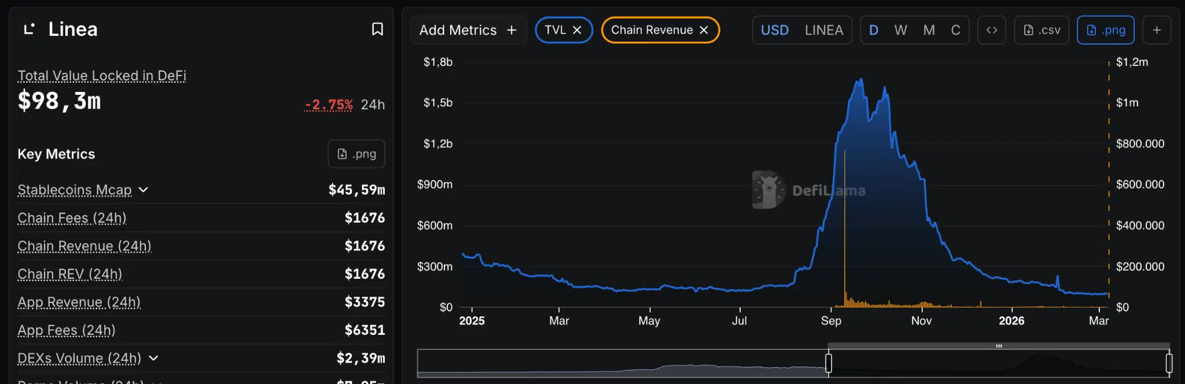The height and width of the screenshot is (384, 1185).
Task: Select monthly (M) chart grouping
Action: (929, 30)
